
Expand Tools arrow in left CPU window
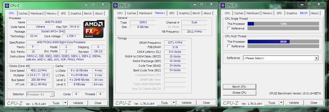coord(65,103)
